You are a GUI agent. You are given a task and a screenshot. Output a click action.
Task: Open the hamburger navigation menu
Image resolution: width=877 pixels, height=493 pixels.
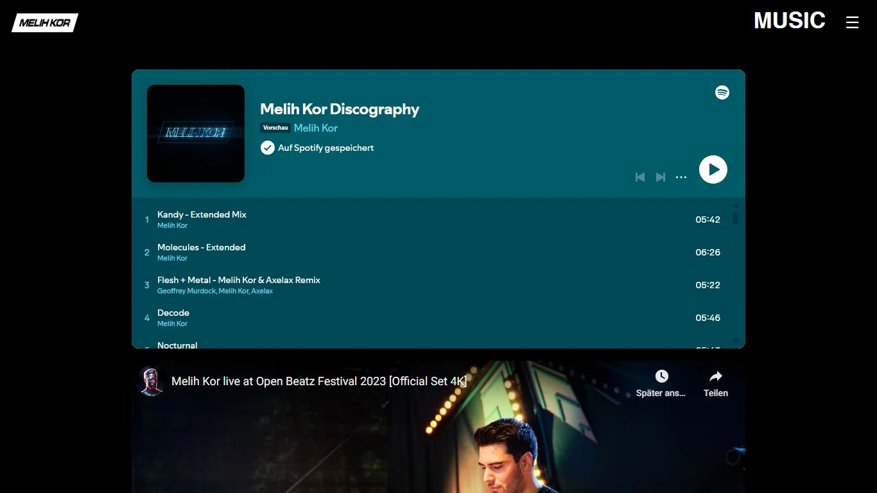pyautogui.click(x=852, y=22)
